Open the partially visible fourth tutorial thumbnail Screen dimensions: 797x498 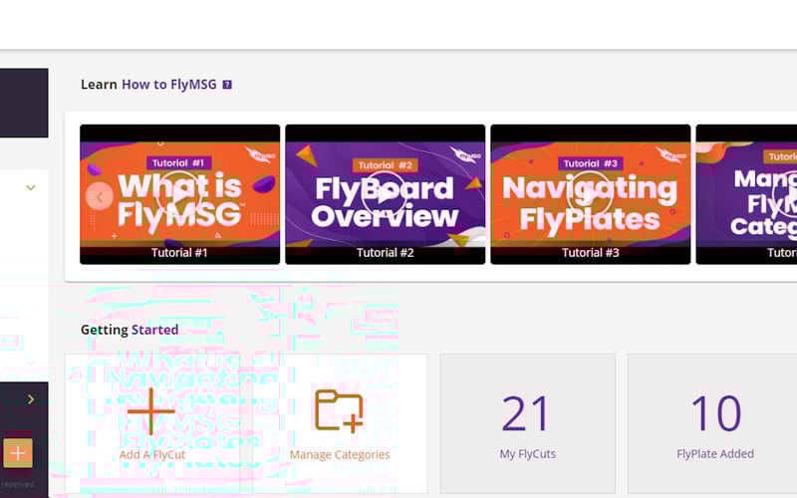[x=746, y=194]
